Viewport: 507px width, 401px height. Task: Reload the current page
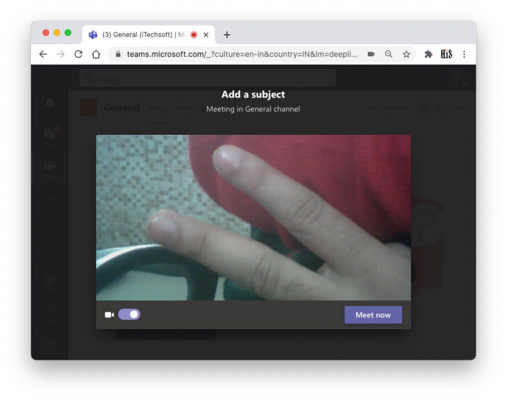click(x=79, y=54)
